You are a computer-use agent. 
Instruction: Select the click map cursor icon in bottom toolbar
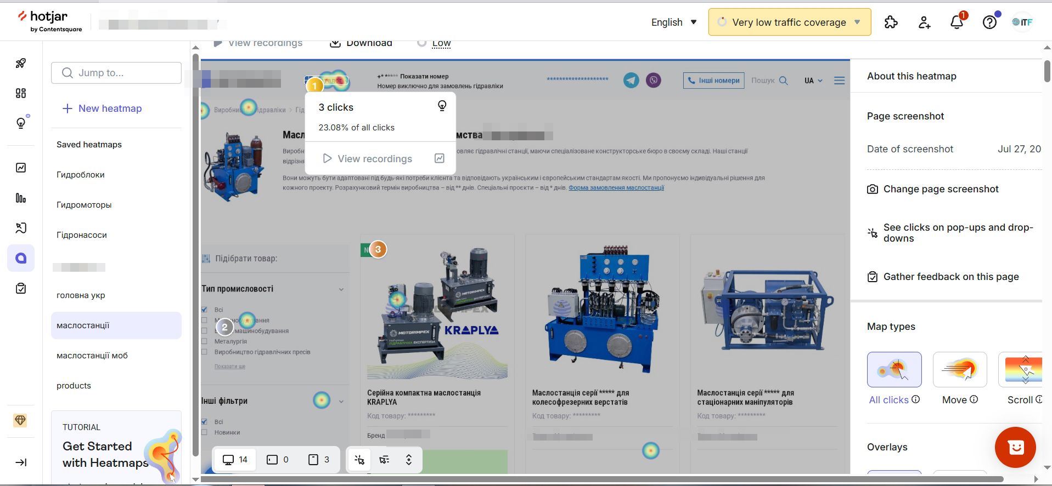[359, 460]
